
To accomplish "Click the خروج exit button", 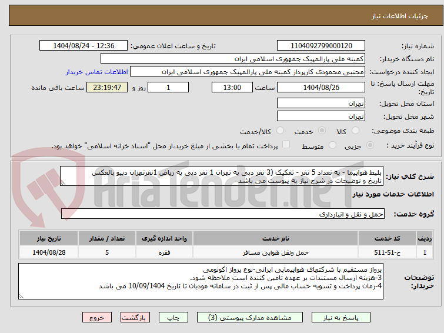I will (97, 318).
